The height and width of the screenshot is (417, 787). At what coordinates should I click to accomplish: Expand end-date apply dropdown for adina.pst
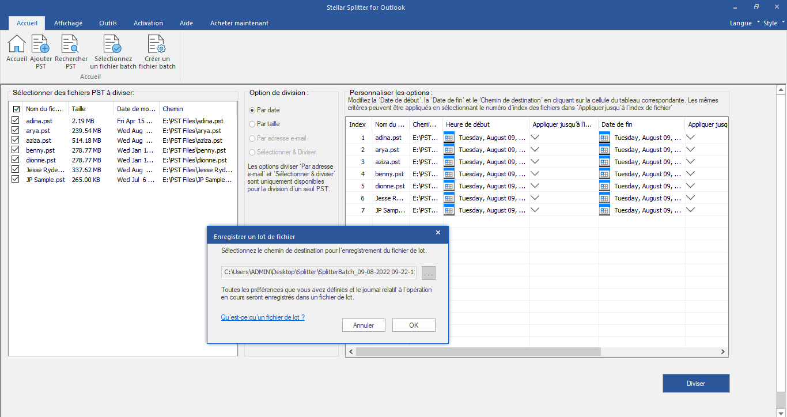point(691,138)
